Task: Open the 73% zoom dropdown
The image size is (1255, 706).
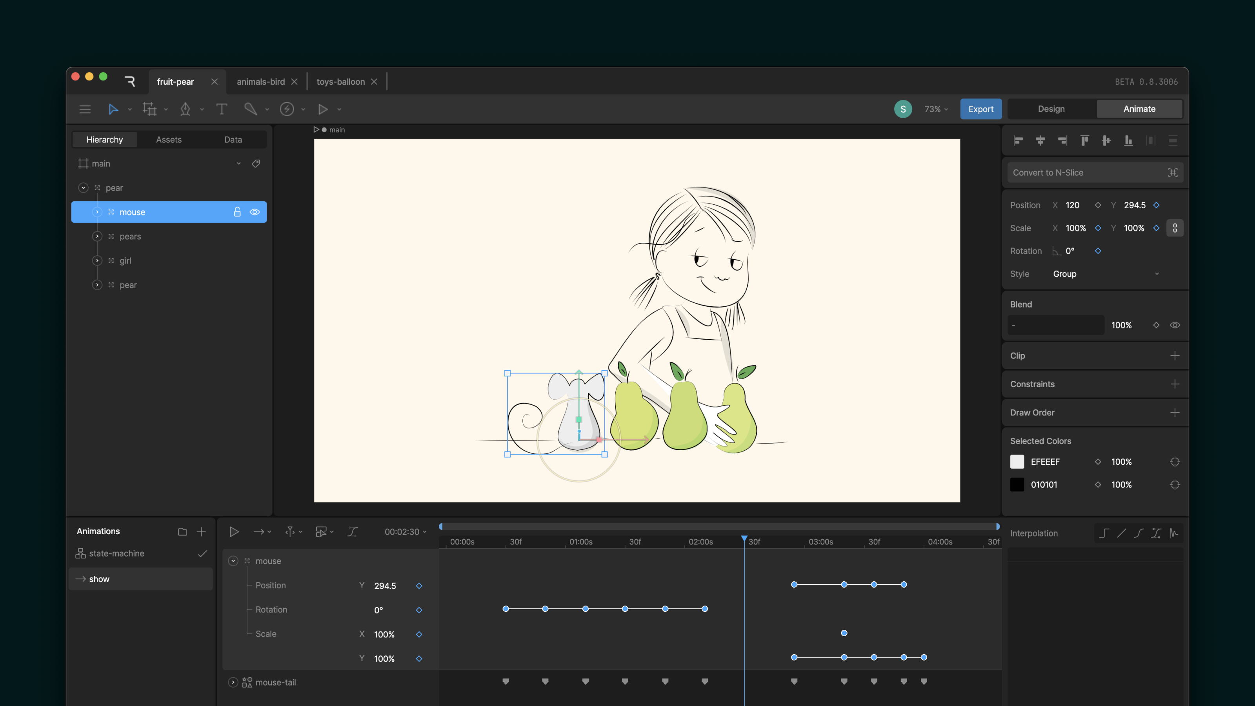Action: click(936, 109)
